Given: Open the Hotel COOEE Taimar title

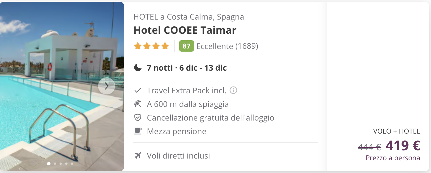Looking at the screenshot, I should [x=185, y=30].
